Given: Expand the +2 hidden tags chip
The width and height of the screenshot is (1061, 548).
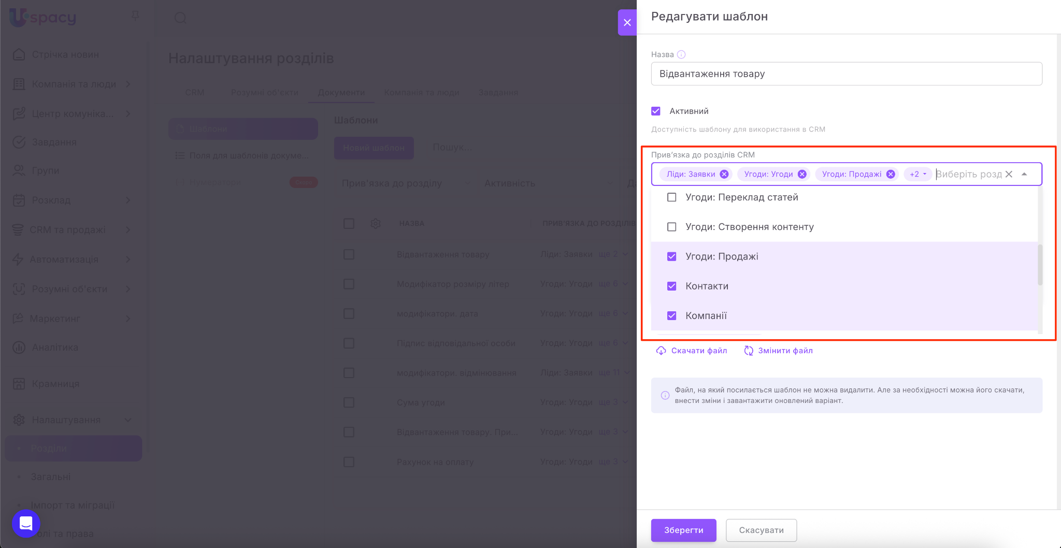Looking at the screenshot, I should tap(917, 174).
